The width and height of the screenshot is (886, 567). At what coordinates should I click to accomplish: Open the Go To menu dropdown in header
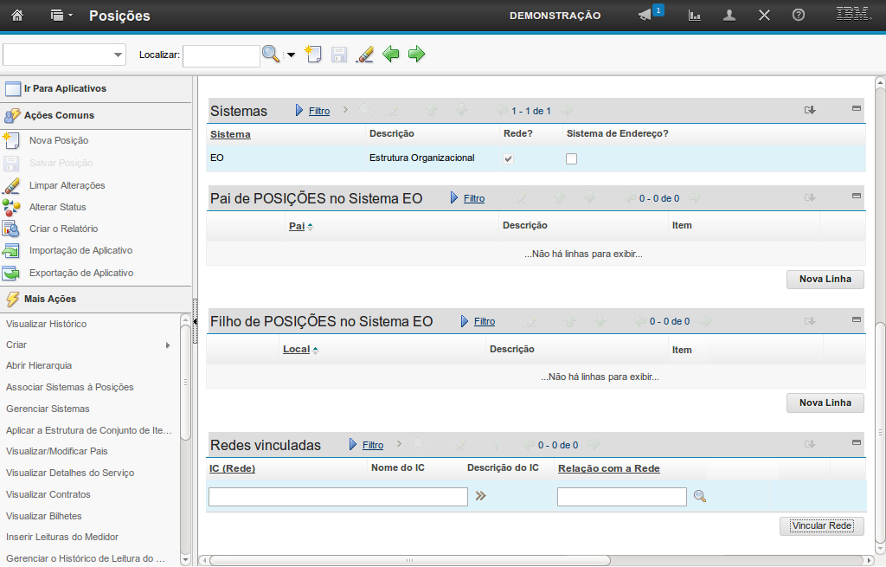point(61,16)
